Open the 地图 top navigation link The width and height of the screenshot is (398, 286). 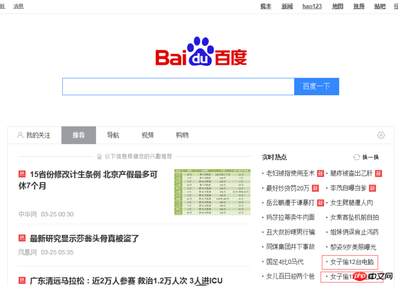338,6
